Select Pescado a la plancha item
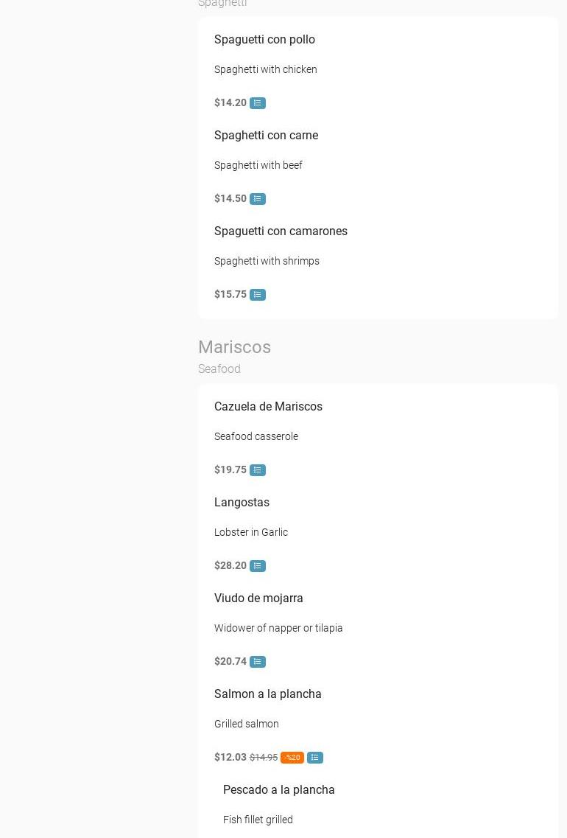 278,790
